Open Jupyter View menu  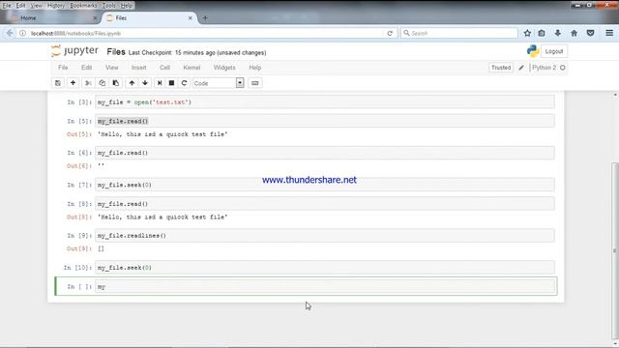pos(112,68)
